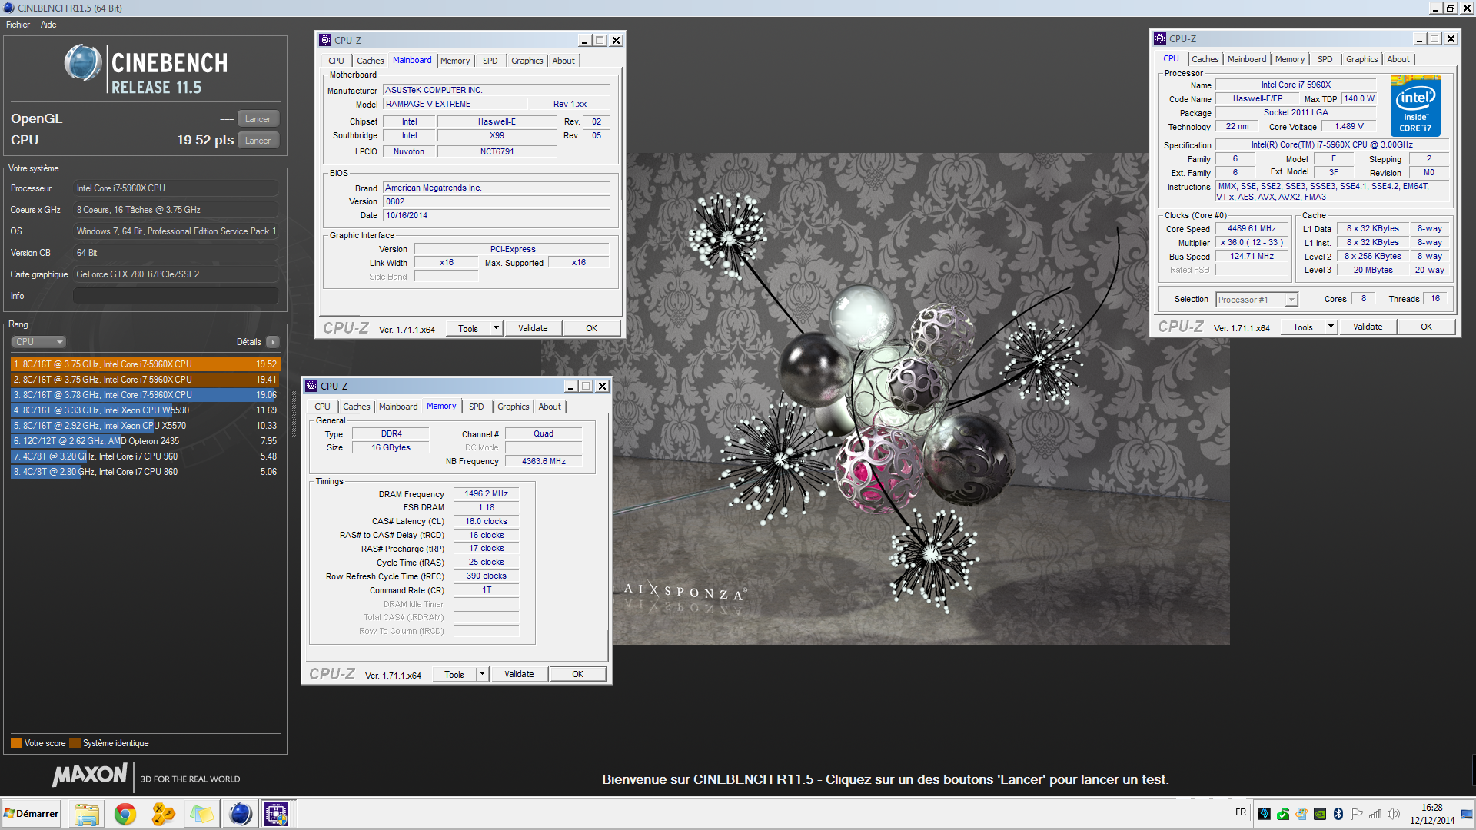Screen dimensions: 1476x830
Task: Open Graphics tab in Memory CPU-Z window
Action: [513, 407]
